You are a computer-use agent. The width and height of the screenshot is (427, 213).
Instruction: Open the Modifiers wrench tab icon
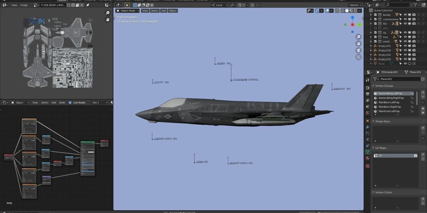368,127
